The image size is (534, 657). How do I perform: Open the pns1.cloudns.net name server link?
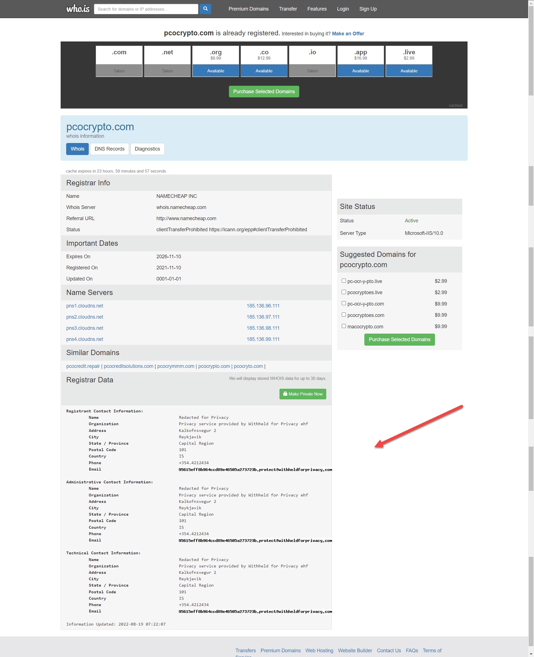tap(85, 306)
